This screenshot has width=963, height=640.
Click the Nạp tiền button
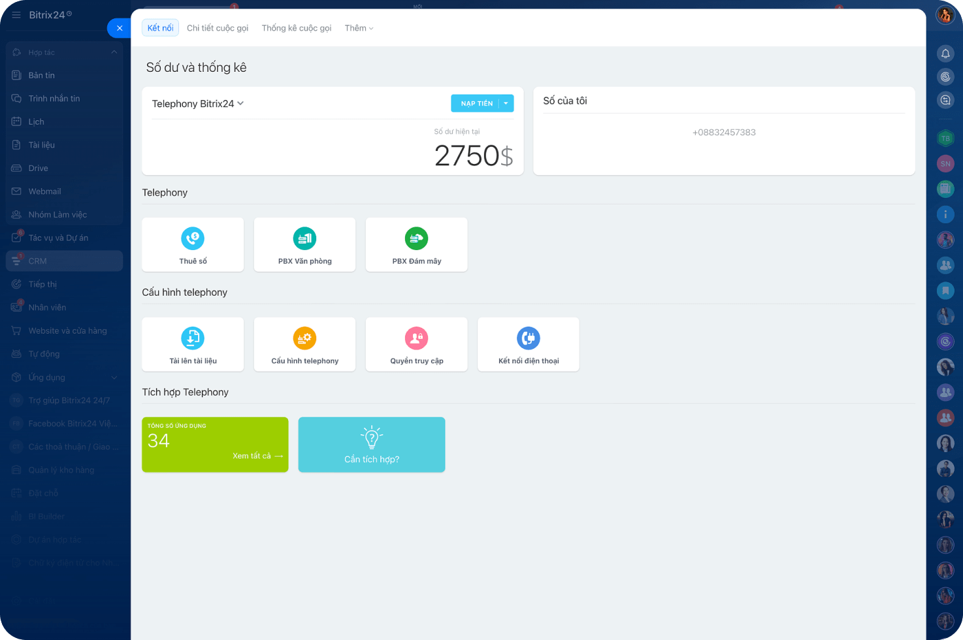coord(476,103)
